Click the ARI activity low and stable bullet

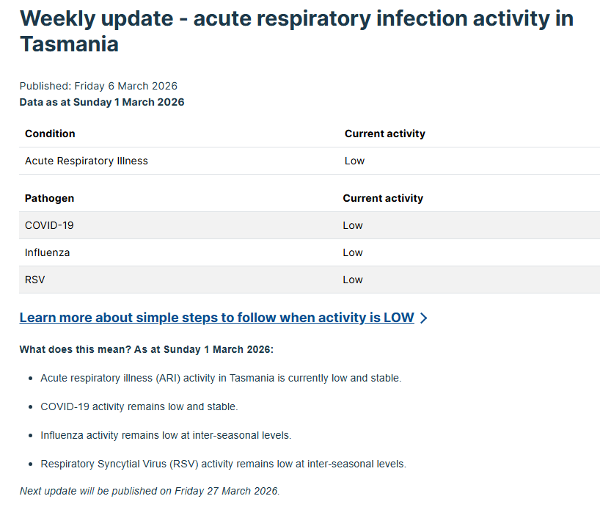pos(221,378)
